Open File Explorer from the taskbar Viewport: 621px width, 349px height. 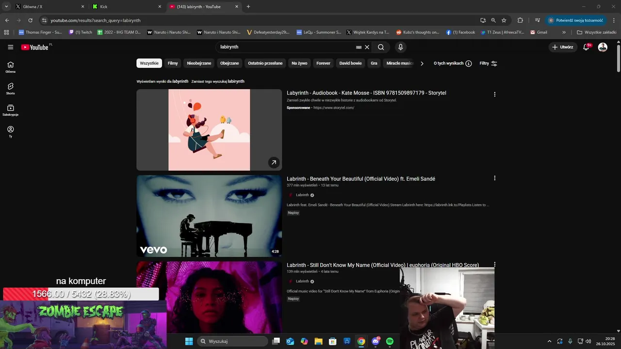[318, 341]
